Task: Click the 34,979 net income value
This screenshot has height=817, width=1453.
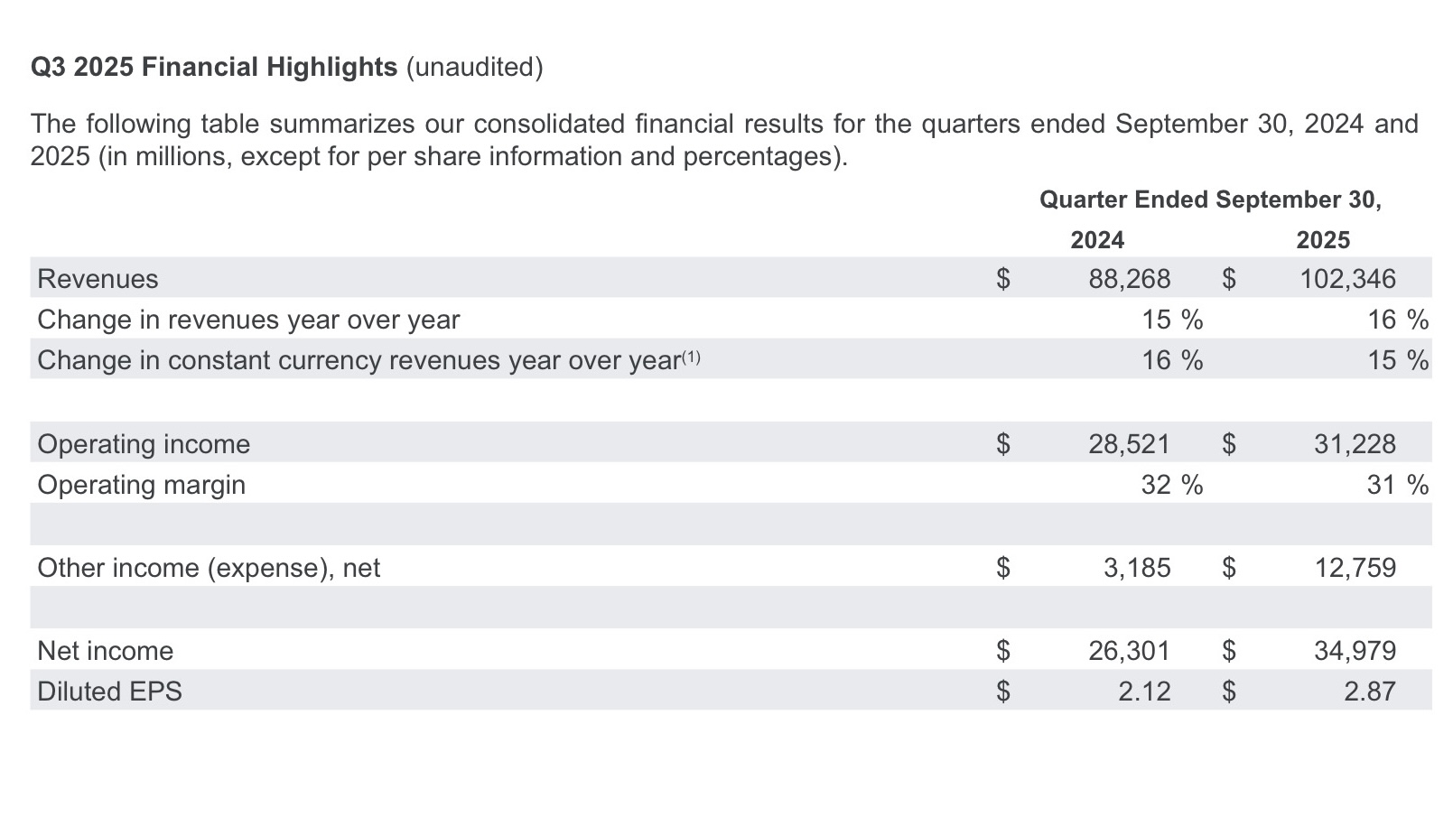Action: (x=1355, y=651)
